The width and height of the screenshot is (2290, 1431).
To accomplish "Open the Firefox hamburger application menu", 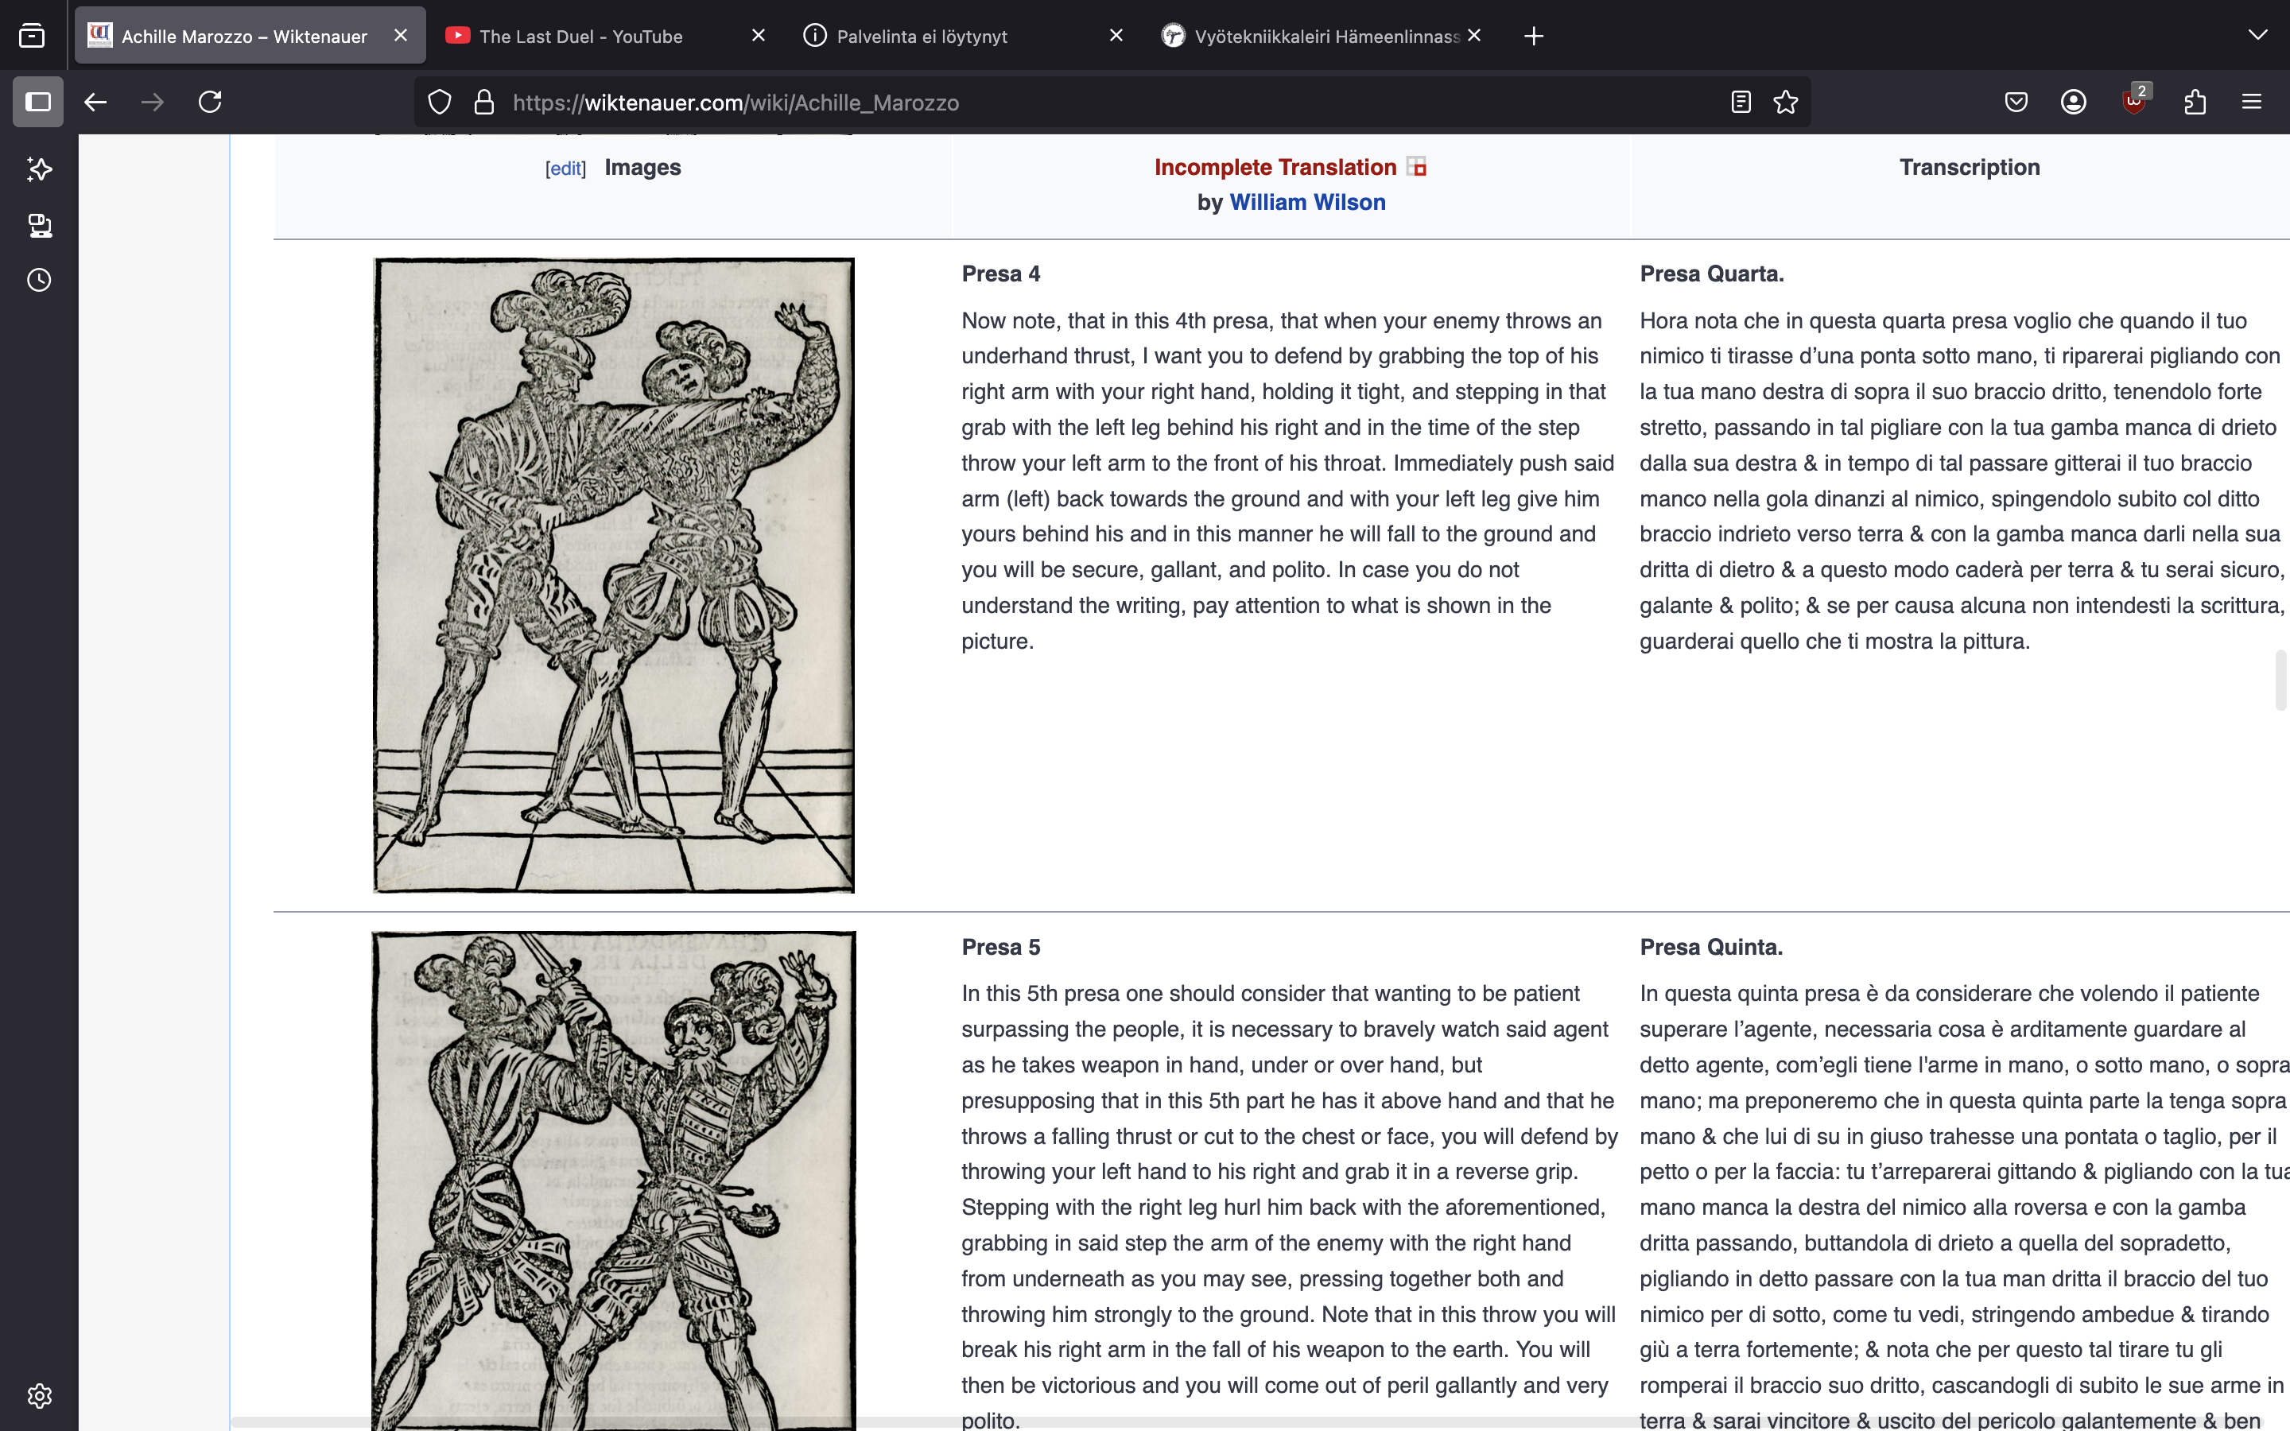I will click(2251, 103).
